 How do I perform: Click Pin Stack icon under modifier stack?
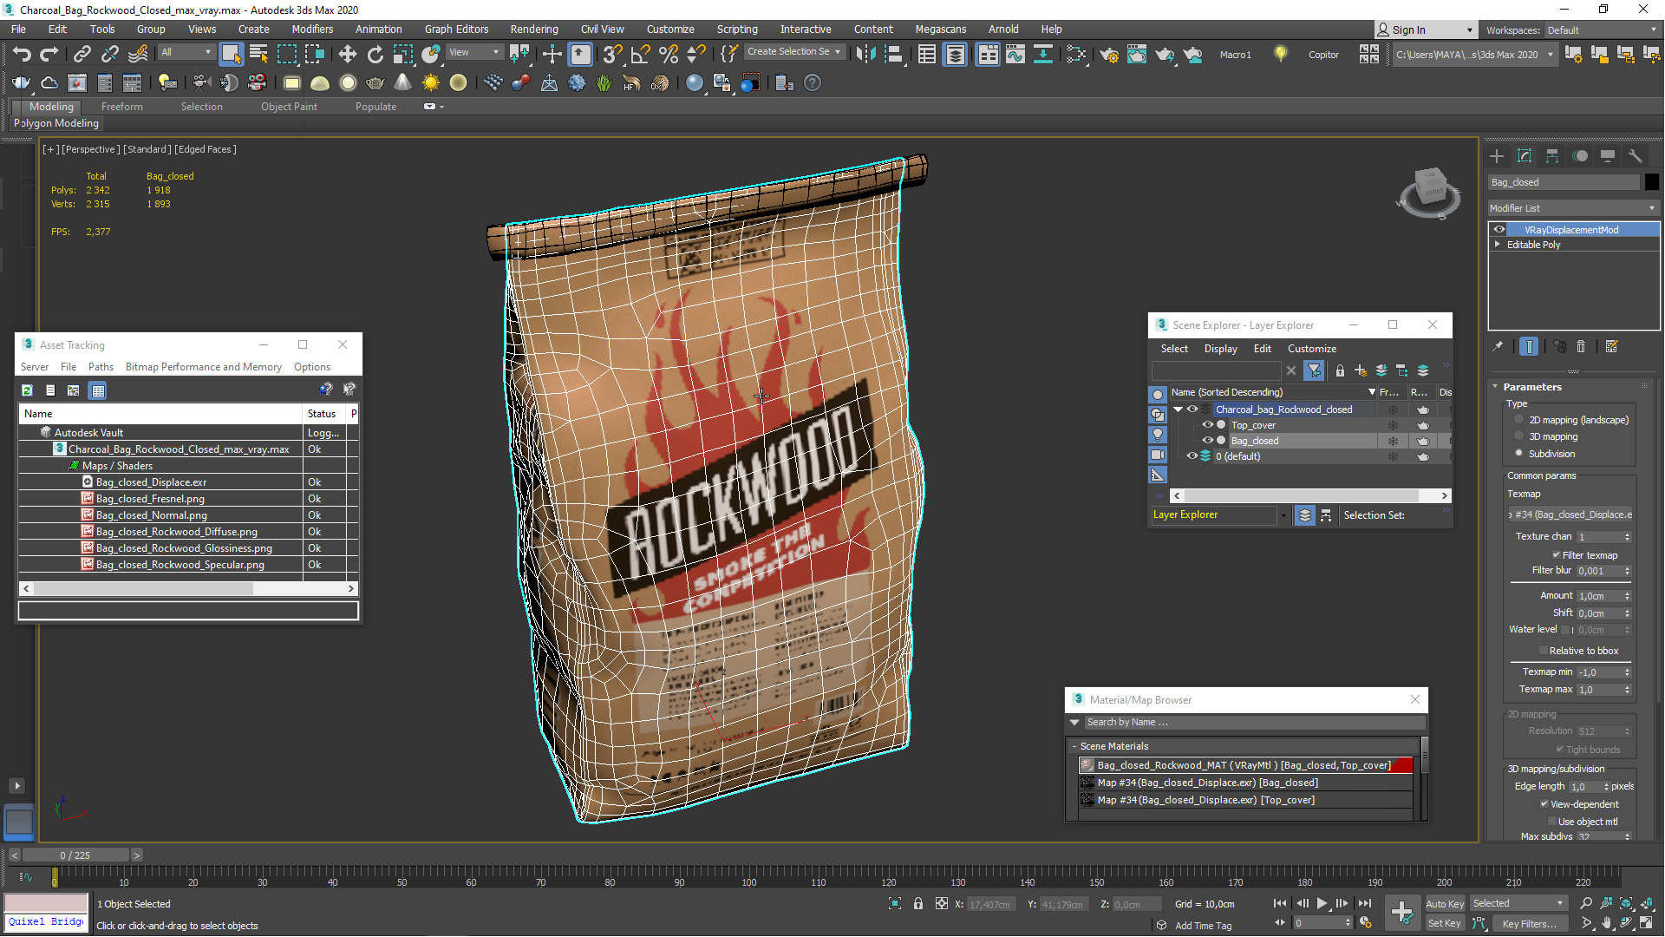point(1498,346)
